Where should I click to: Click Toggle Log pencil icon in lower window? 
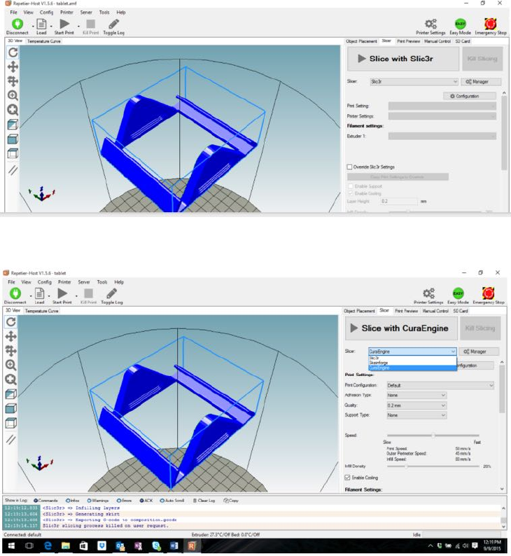[111, 293]
